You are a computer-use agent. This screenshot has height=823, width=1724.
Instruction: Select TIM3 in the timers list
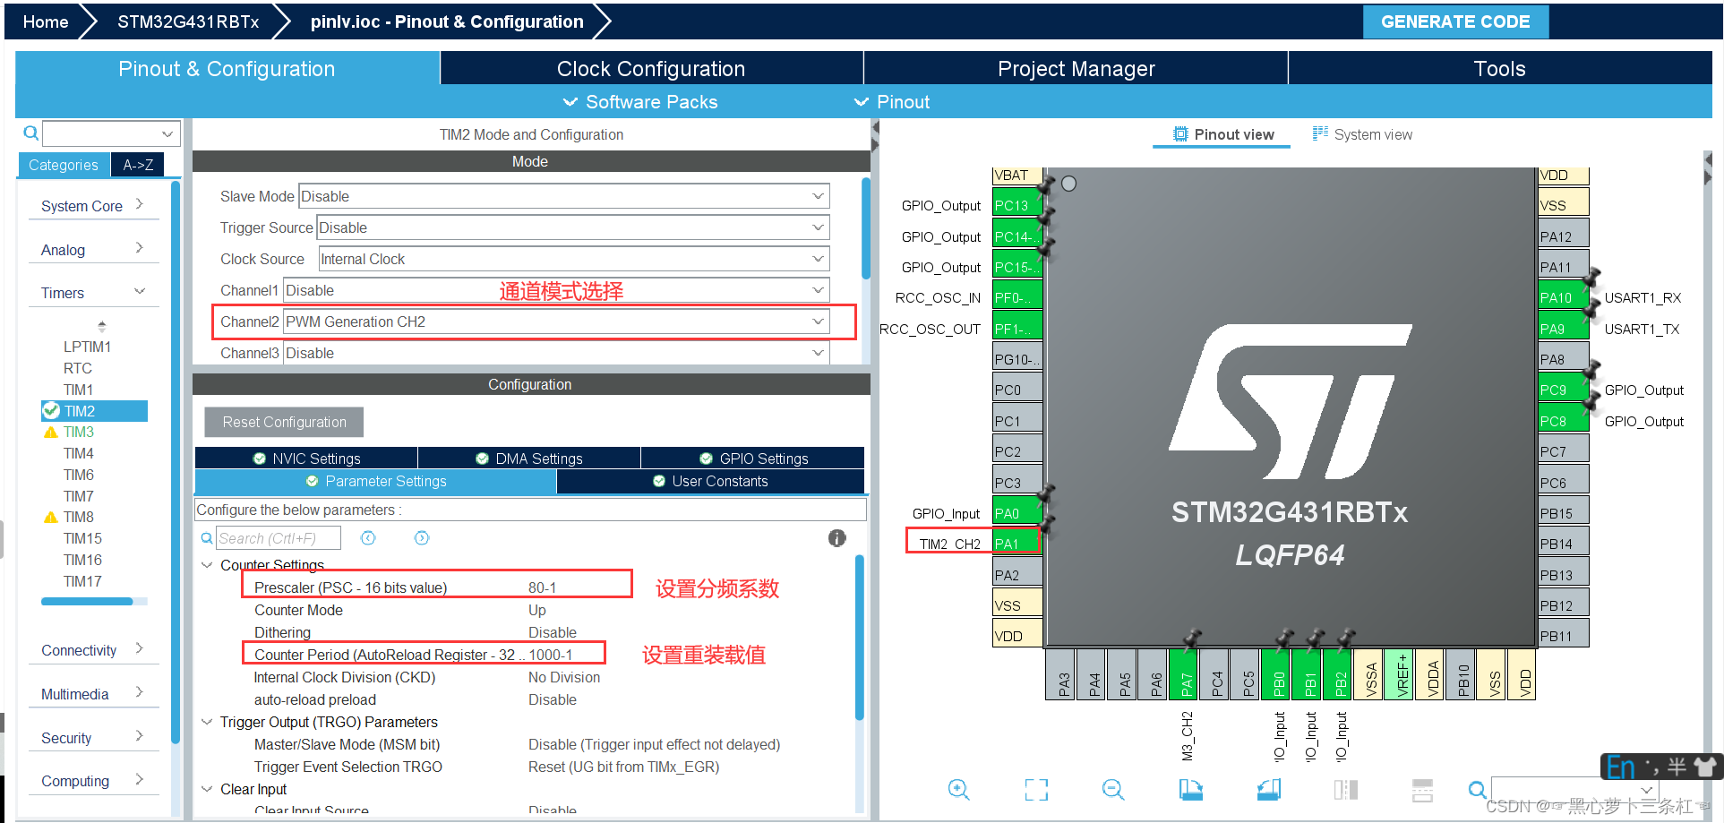79,432
